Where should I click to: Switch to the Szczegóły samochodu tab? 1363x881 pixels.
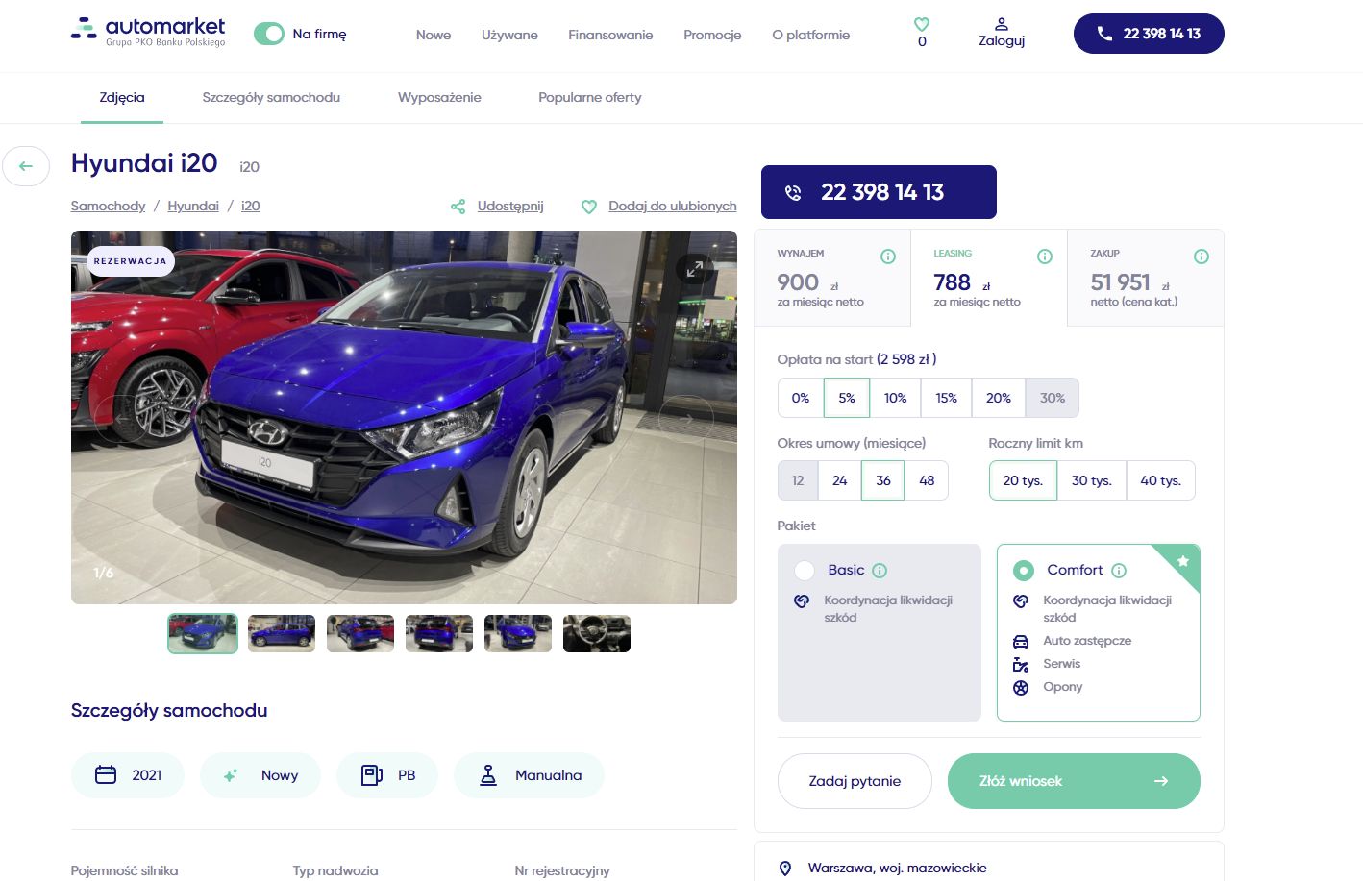271,97
